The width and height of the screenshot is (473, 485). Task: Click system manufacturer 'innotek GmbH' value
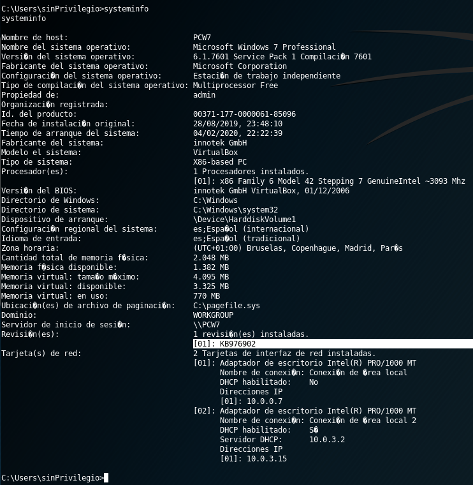[x=220, y=143]
